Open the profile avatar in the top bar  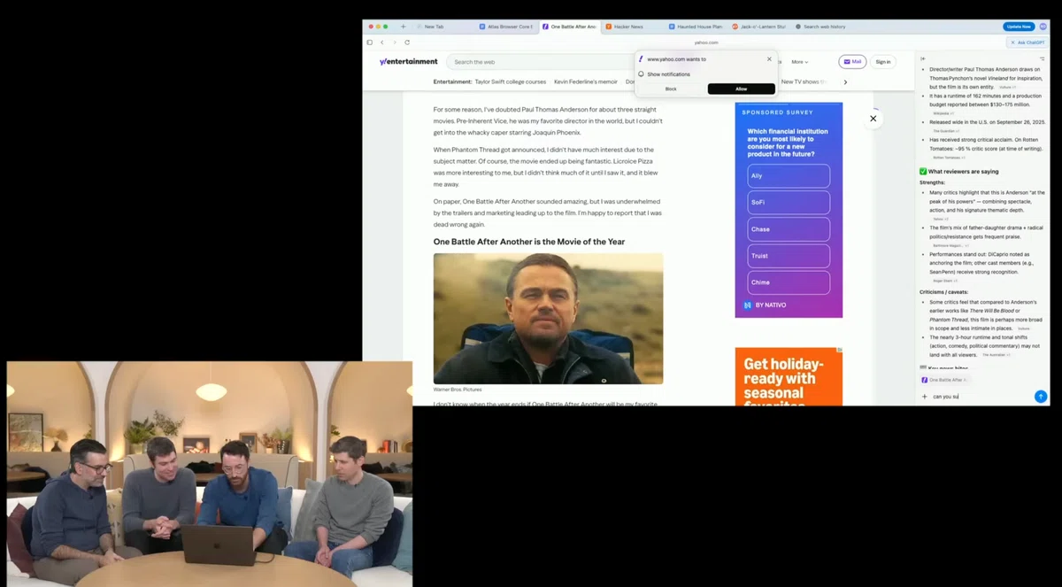click(x=1043, y=27)
